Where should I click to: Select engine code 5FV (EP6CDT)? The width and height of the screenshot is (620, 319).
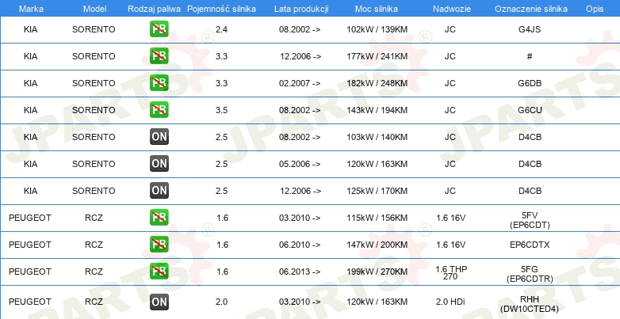(530, 220)
